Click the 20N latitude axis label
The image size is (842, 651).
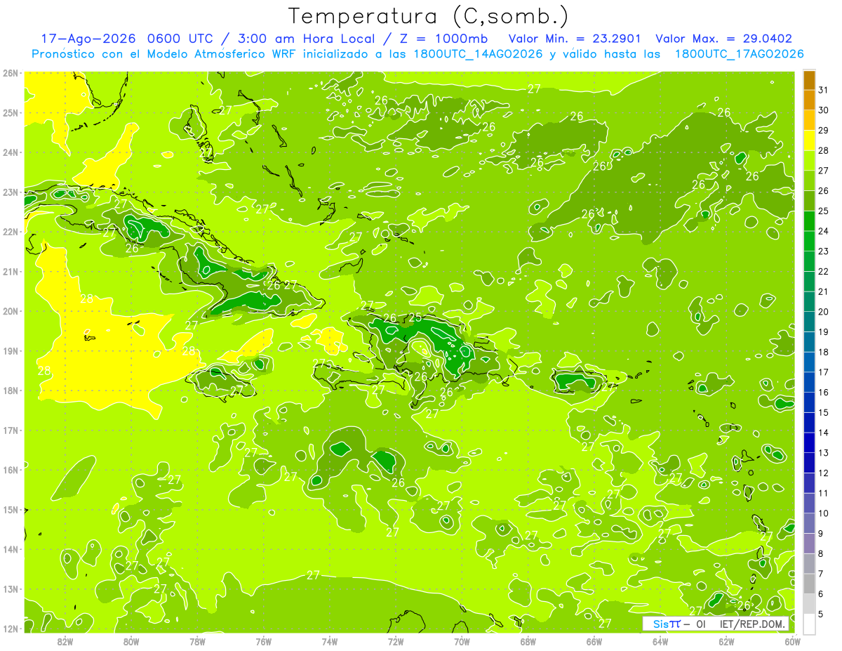tap(11, 311)
